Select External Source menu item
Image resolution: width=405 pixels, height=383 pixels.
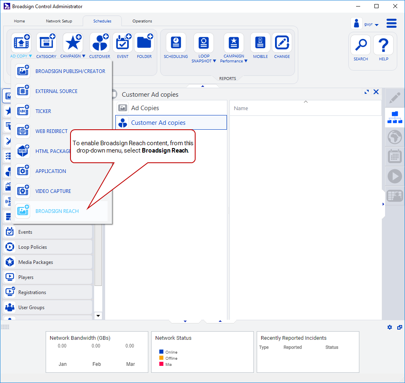tap(61, 91)
